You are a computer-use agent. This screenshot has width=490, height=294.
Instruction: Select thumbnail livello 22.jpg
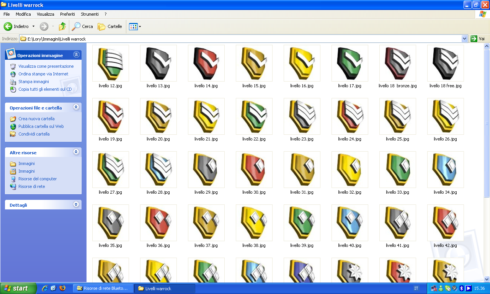click(x=254, y=116)
